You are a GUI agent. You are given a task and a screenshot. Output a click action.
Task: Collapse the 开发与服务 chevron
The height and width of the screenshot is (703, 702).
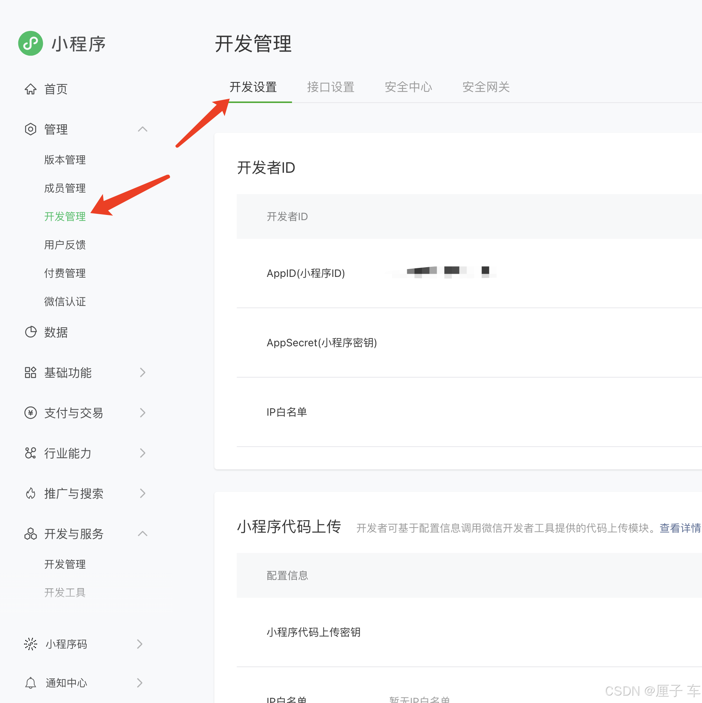[143, 534]
